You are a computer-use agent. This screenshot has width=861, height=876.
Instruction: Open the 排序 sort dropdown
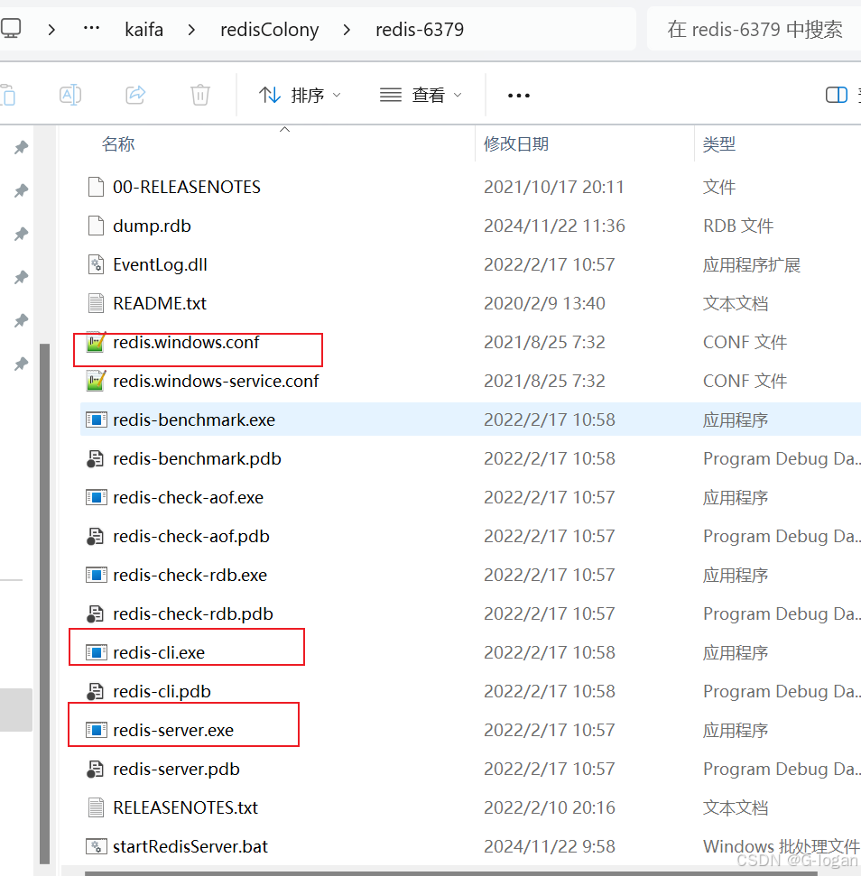pos(300,95)
